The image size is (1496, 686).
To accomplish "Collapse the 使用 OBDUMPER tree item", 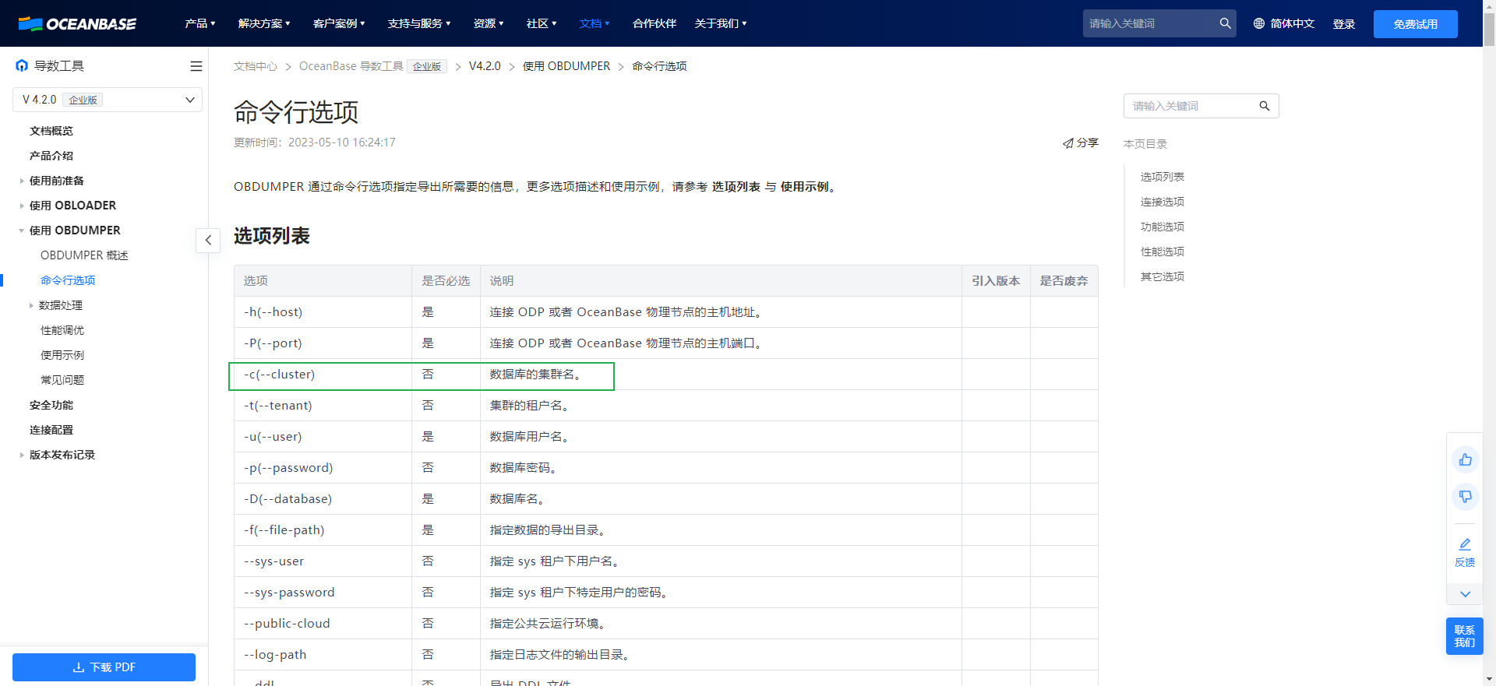I will [x=21, y=230].
